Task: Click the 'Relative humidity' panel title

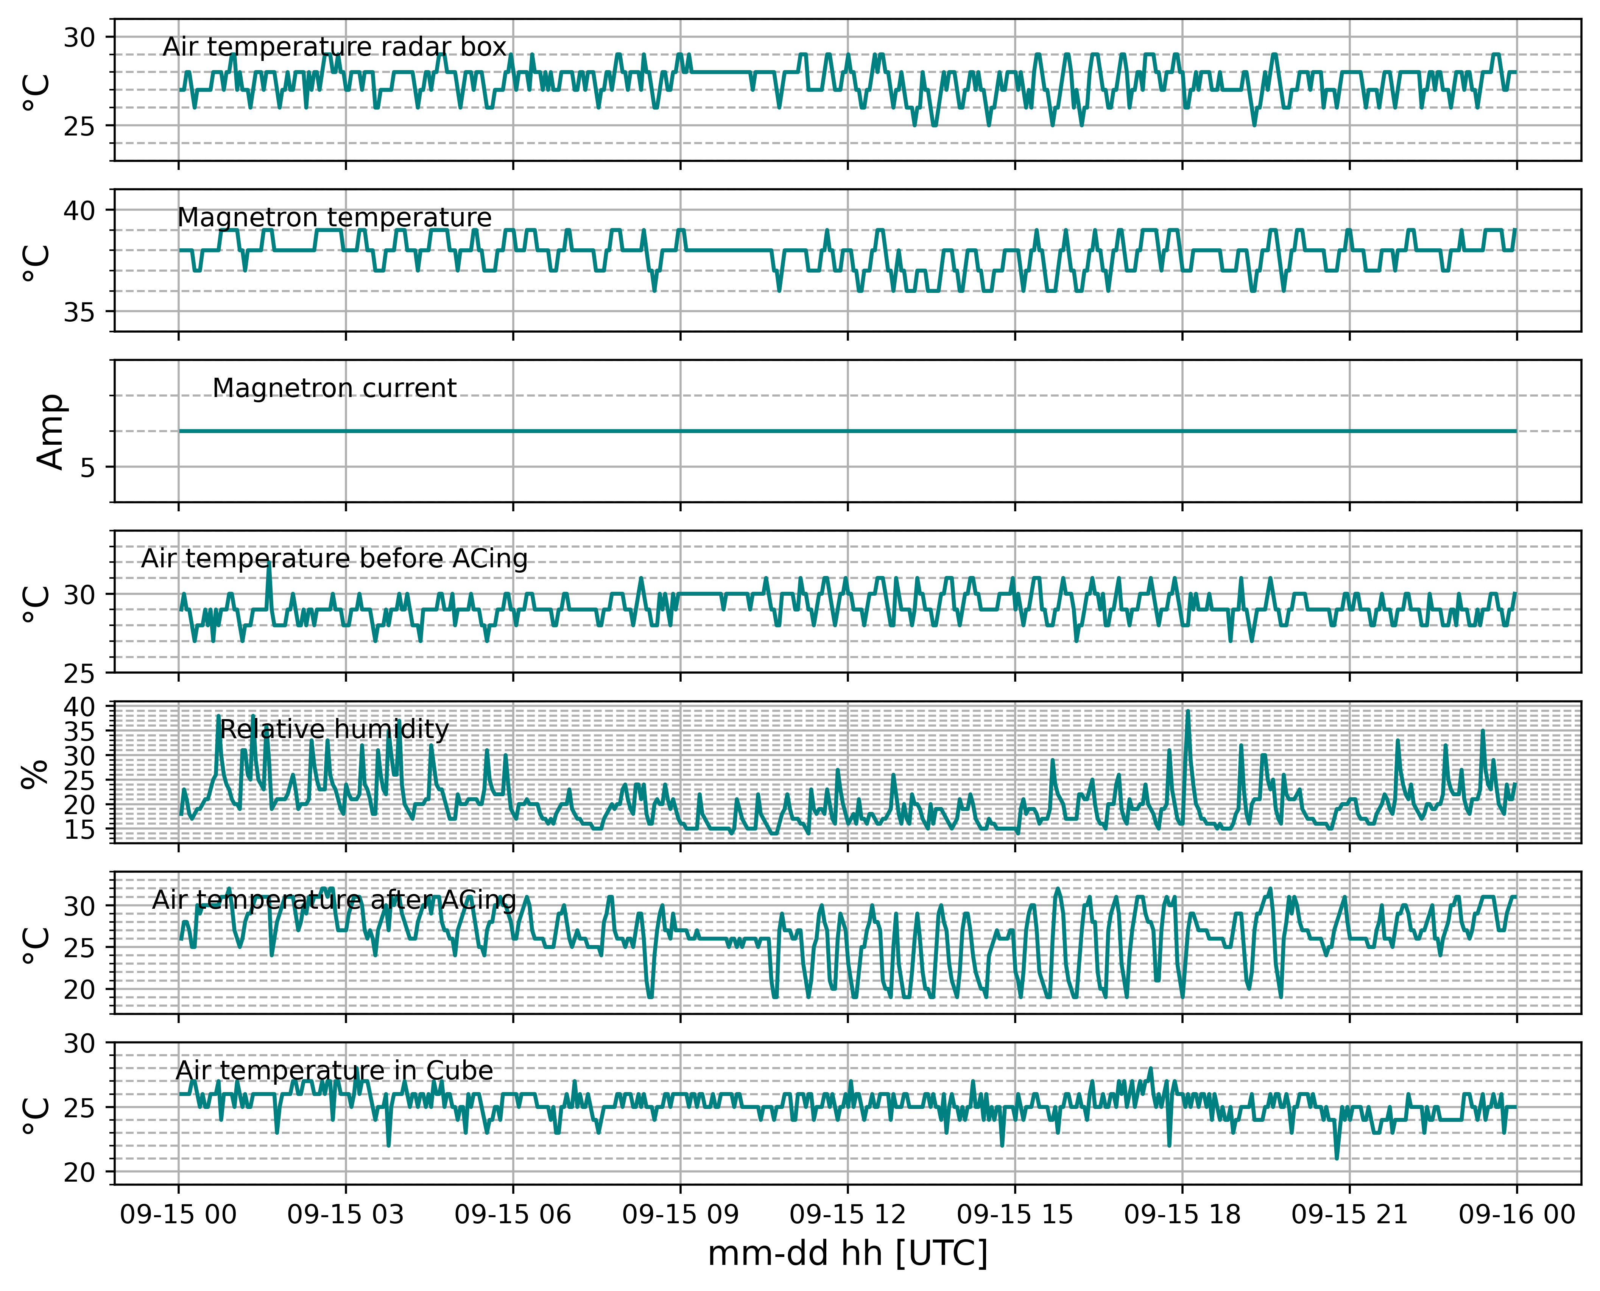Action: 335,730
